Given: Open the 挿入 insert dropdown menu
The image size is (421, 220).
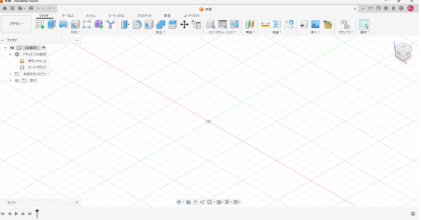Looking at the screenshot, I should 315,32.
